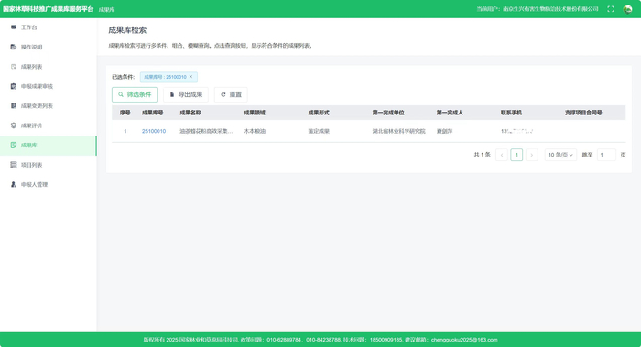Click the 湖北省林业科学研究院 cell
Viewport: 641px width, 347px height.
(399, 131)
